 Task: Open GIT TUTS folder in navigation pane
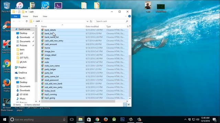pos(24,58)
